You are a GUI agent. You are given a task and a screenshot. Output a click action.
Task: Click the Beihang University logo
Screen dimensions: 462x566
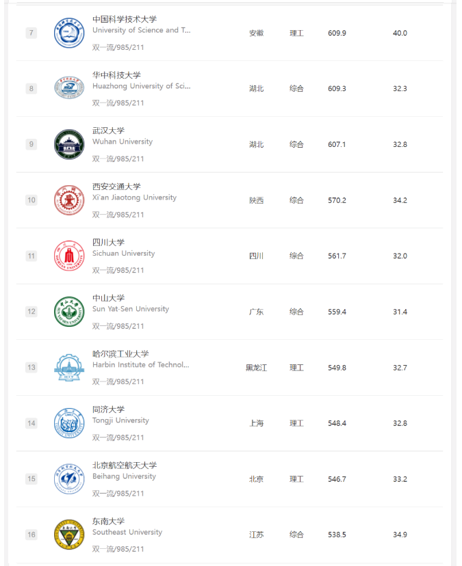pos(69,479)
